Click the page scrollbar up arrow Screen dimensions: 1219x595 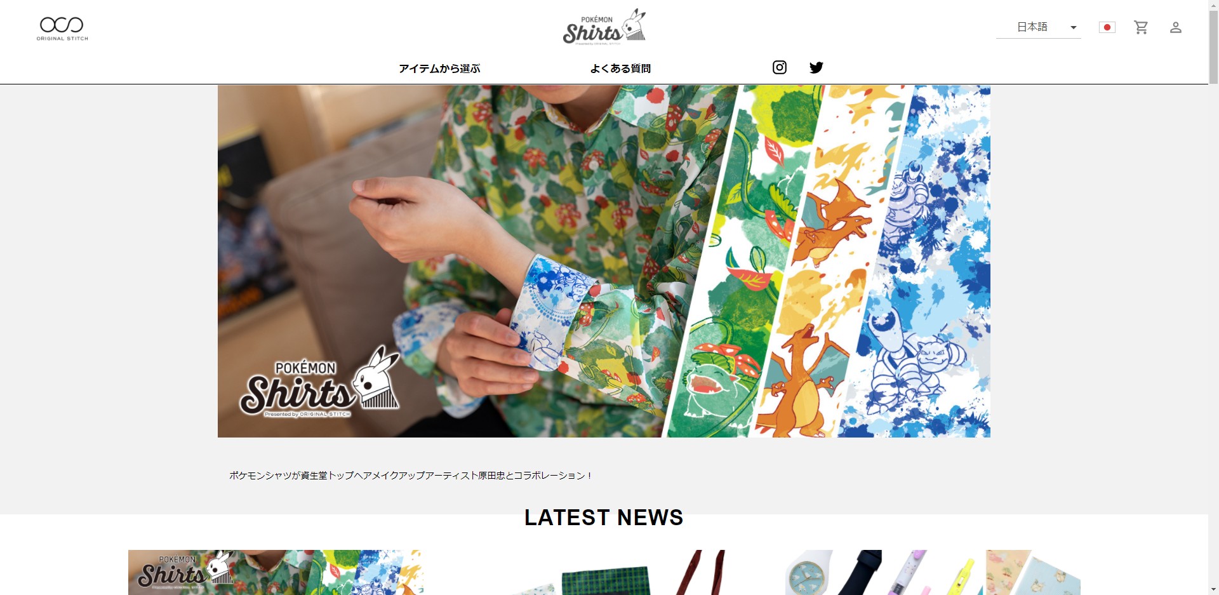pos(1213,5)
